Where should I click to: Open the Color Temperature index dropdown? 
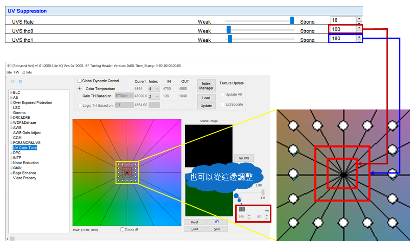(x=154, y=89)
